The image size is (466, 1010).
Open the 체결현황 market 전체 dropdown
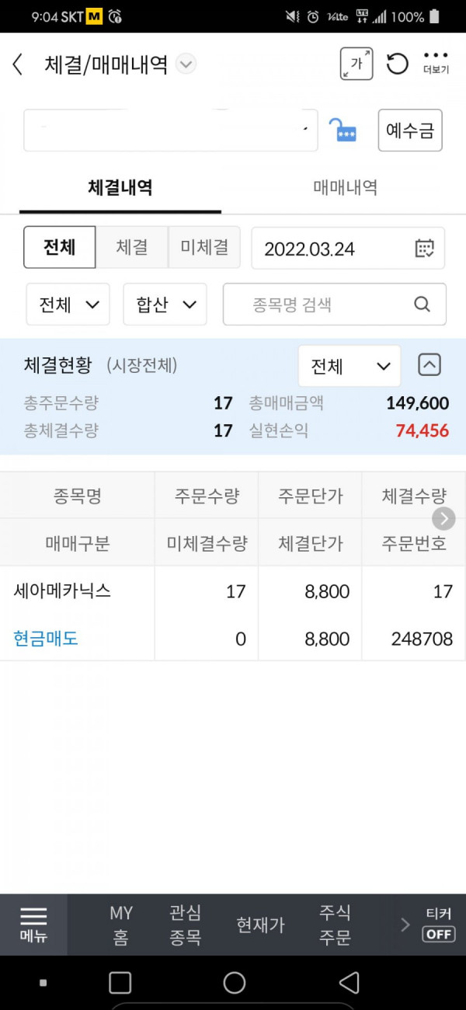click(349, 366)
